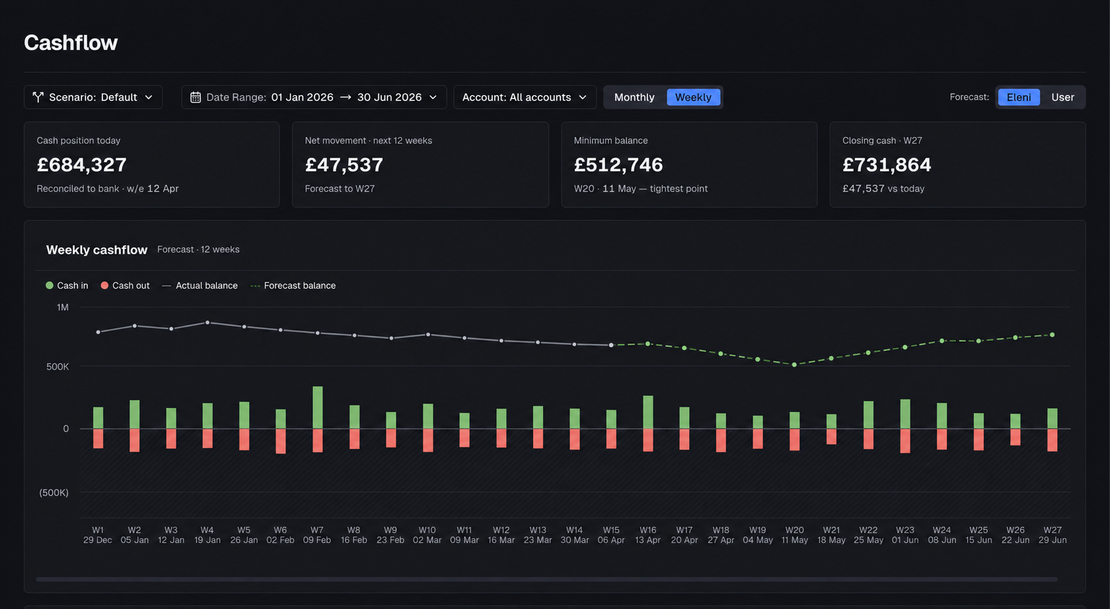Toggle Cash in legend series
Screen dimensions: 1110x609
click(x=67, y=286)
